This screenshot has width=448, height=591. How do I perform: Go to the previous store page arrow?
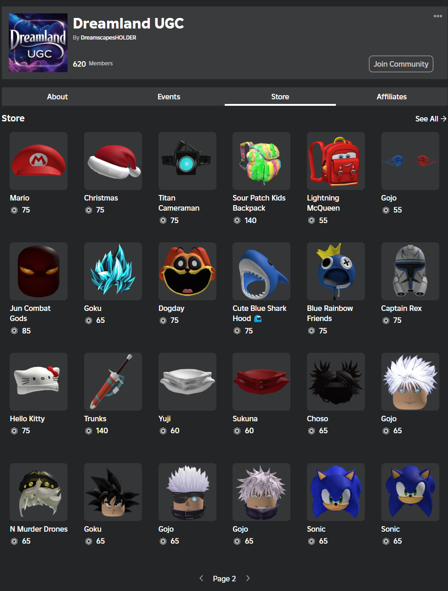[201, 578]
